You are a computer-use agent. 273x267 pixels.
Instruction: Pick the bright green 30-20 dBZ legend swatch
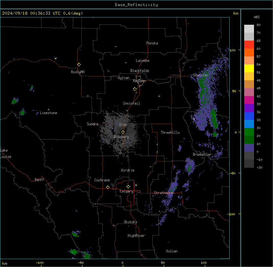pos(249,132)
